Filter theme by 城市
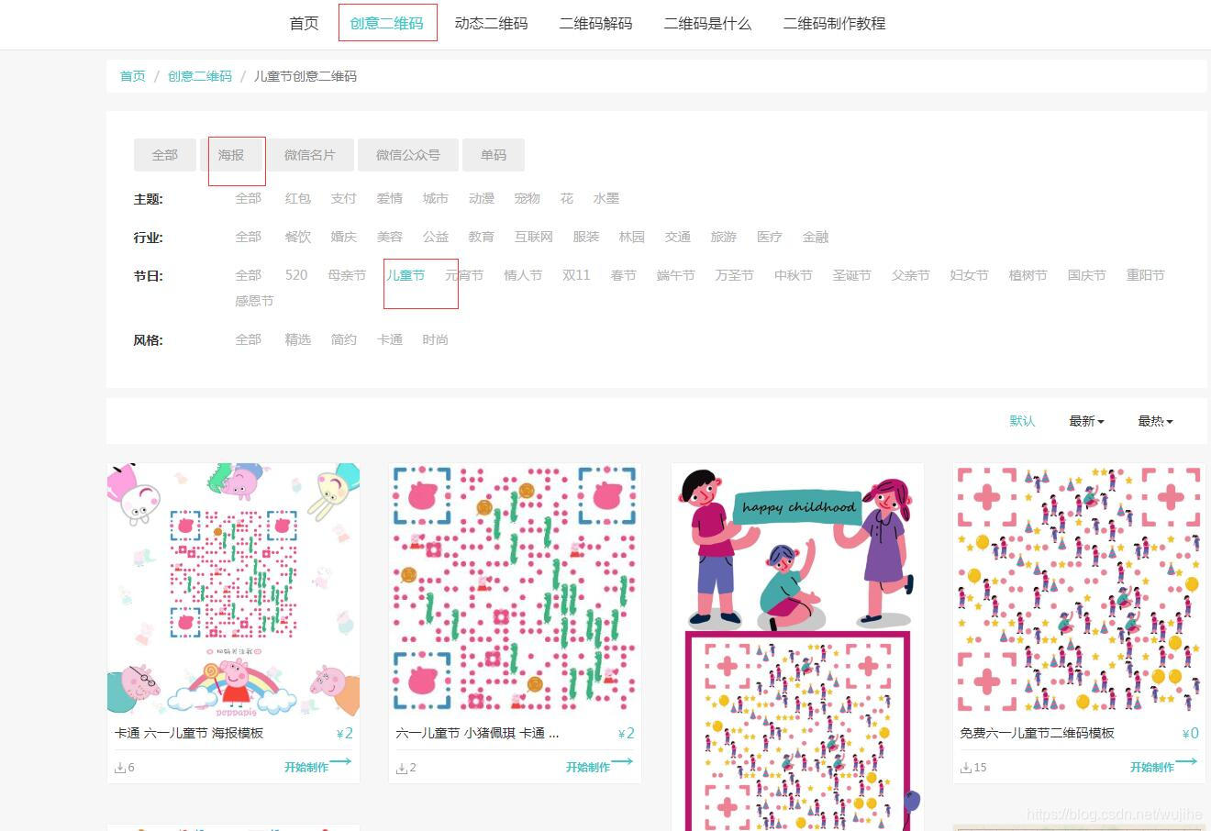1211x831 pixels. 436,198
